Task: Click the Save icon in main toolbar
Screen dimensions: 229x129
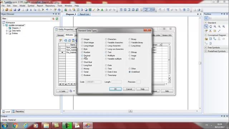Action: 15,10
